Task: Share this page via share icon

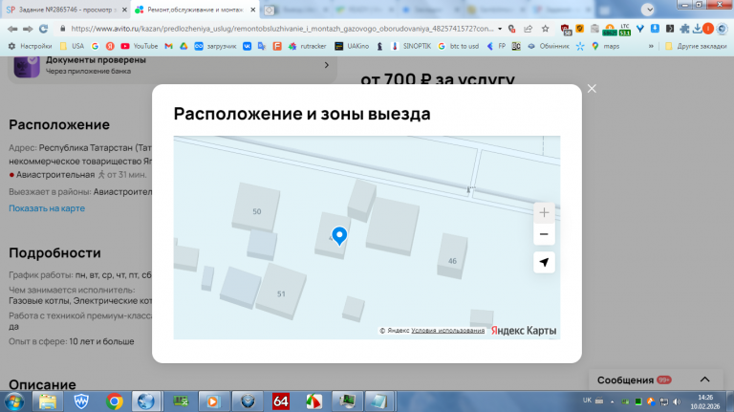Action: pos(528,29)
